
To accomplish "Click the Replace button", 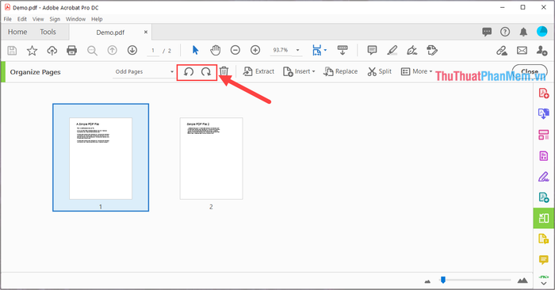I will (340, 71).
